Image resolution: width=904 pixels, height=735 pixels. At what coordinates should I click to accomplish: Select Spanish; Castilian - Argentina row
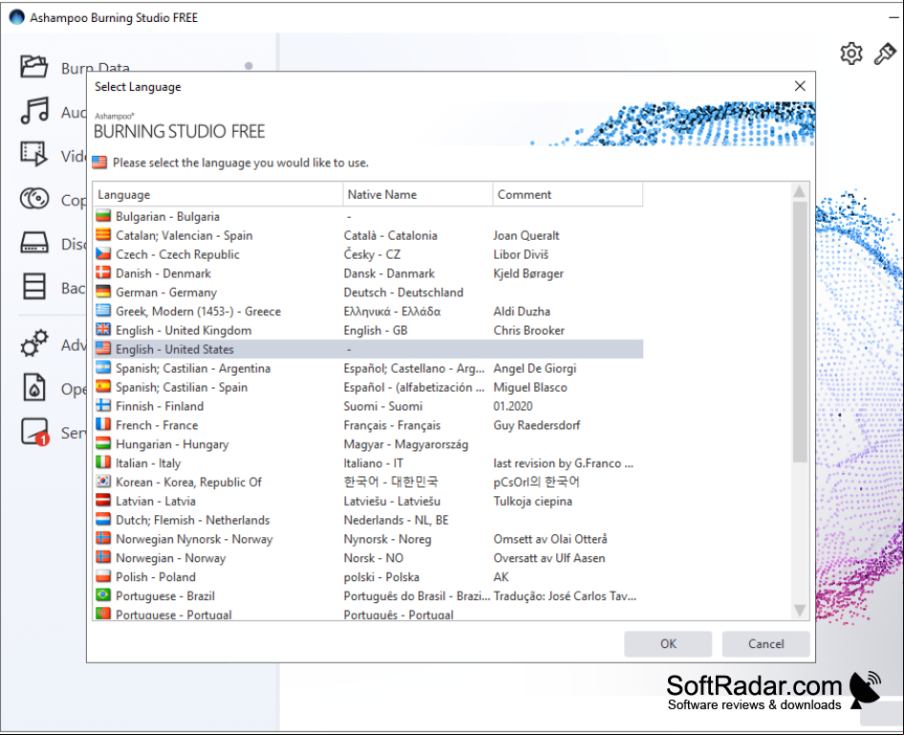368,368
